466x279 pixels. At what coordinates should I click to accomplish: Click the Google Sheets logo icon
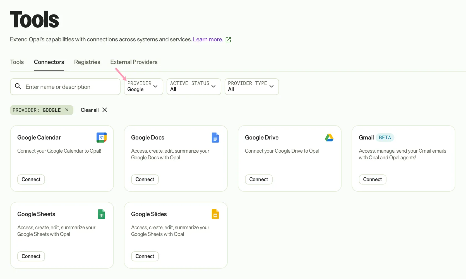click(x=102, y=214)
